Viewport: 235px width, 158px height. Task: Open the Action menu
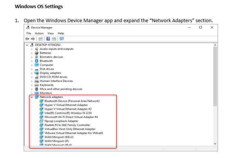[x=39, y=33]
